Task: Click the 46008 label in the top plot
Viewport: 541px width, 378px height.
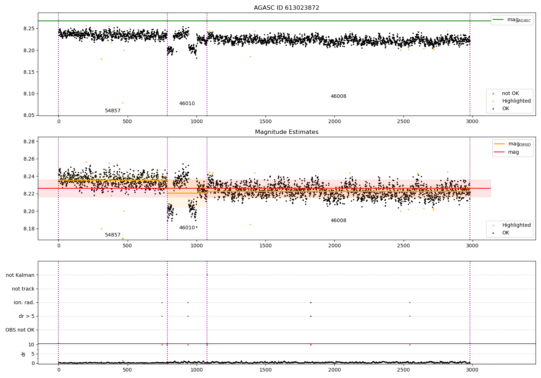Action: (x=338, y=96)
